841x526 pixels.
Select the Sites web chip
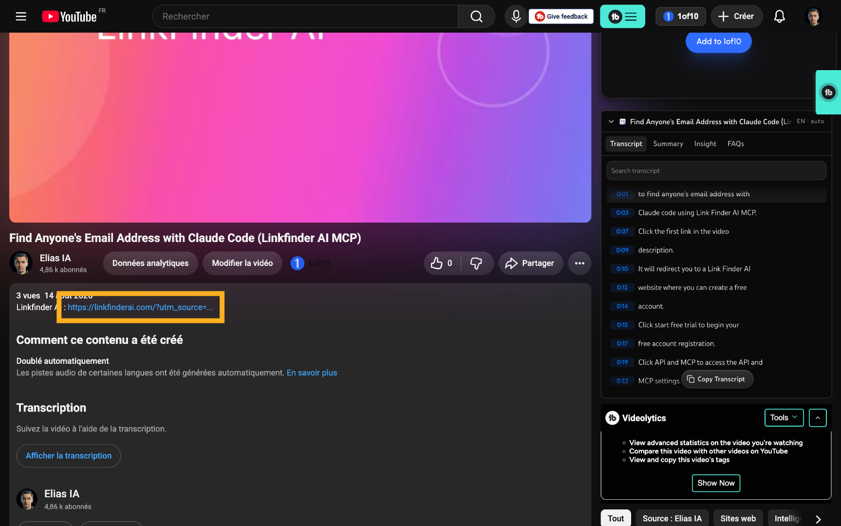(738, 519)
